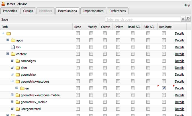
Task: Uncheck Replicate permission for en
Action: point(164,88)
